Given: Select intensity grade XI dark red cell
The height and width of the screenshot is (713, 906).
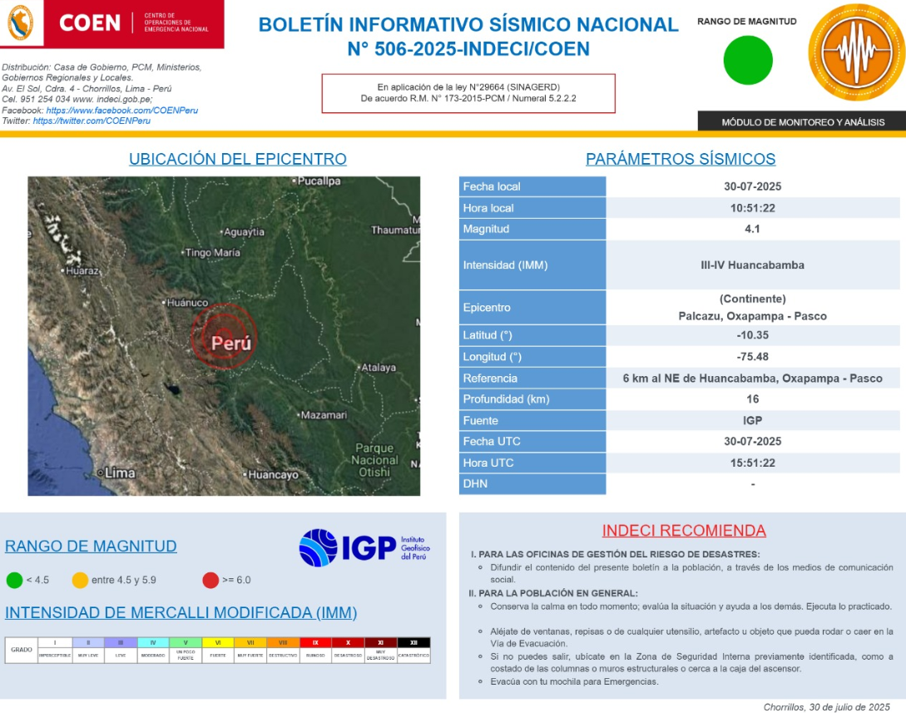Looking at the screenshot, I should (381, 642).
